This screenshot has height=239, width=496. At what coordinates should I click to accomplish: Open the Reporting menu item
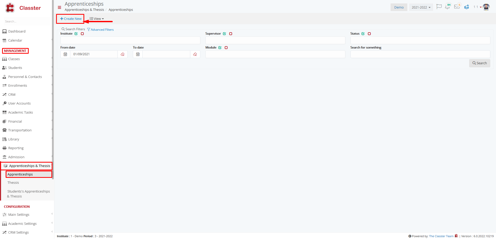point(16,148)
